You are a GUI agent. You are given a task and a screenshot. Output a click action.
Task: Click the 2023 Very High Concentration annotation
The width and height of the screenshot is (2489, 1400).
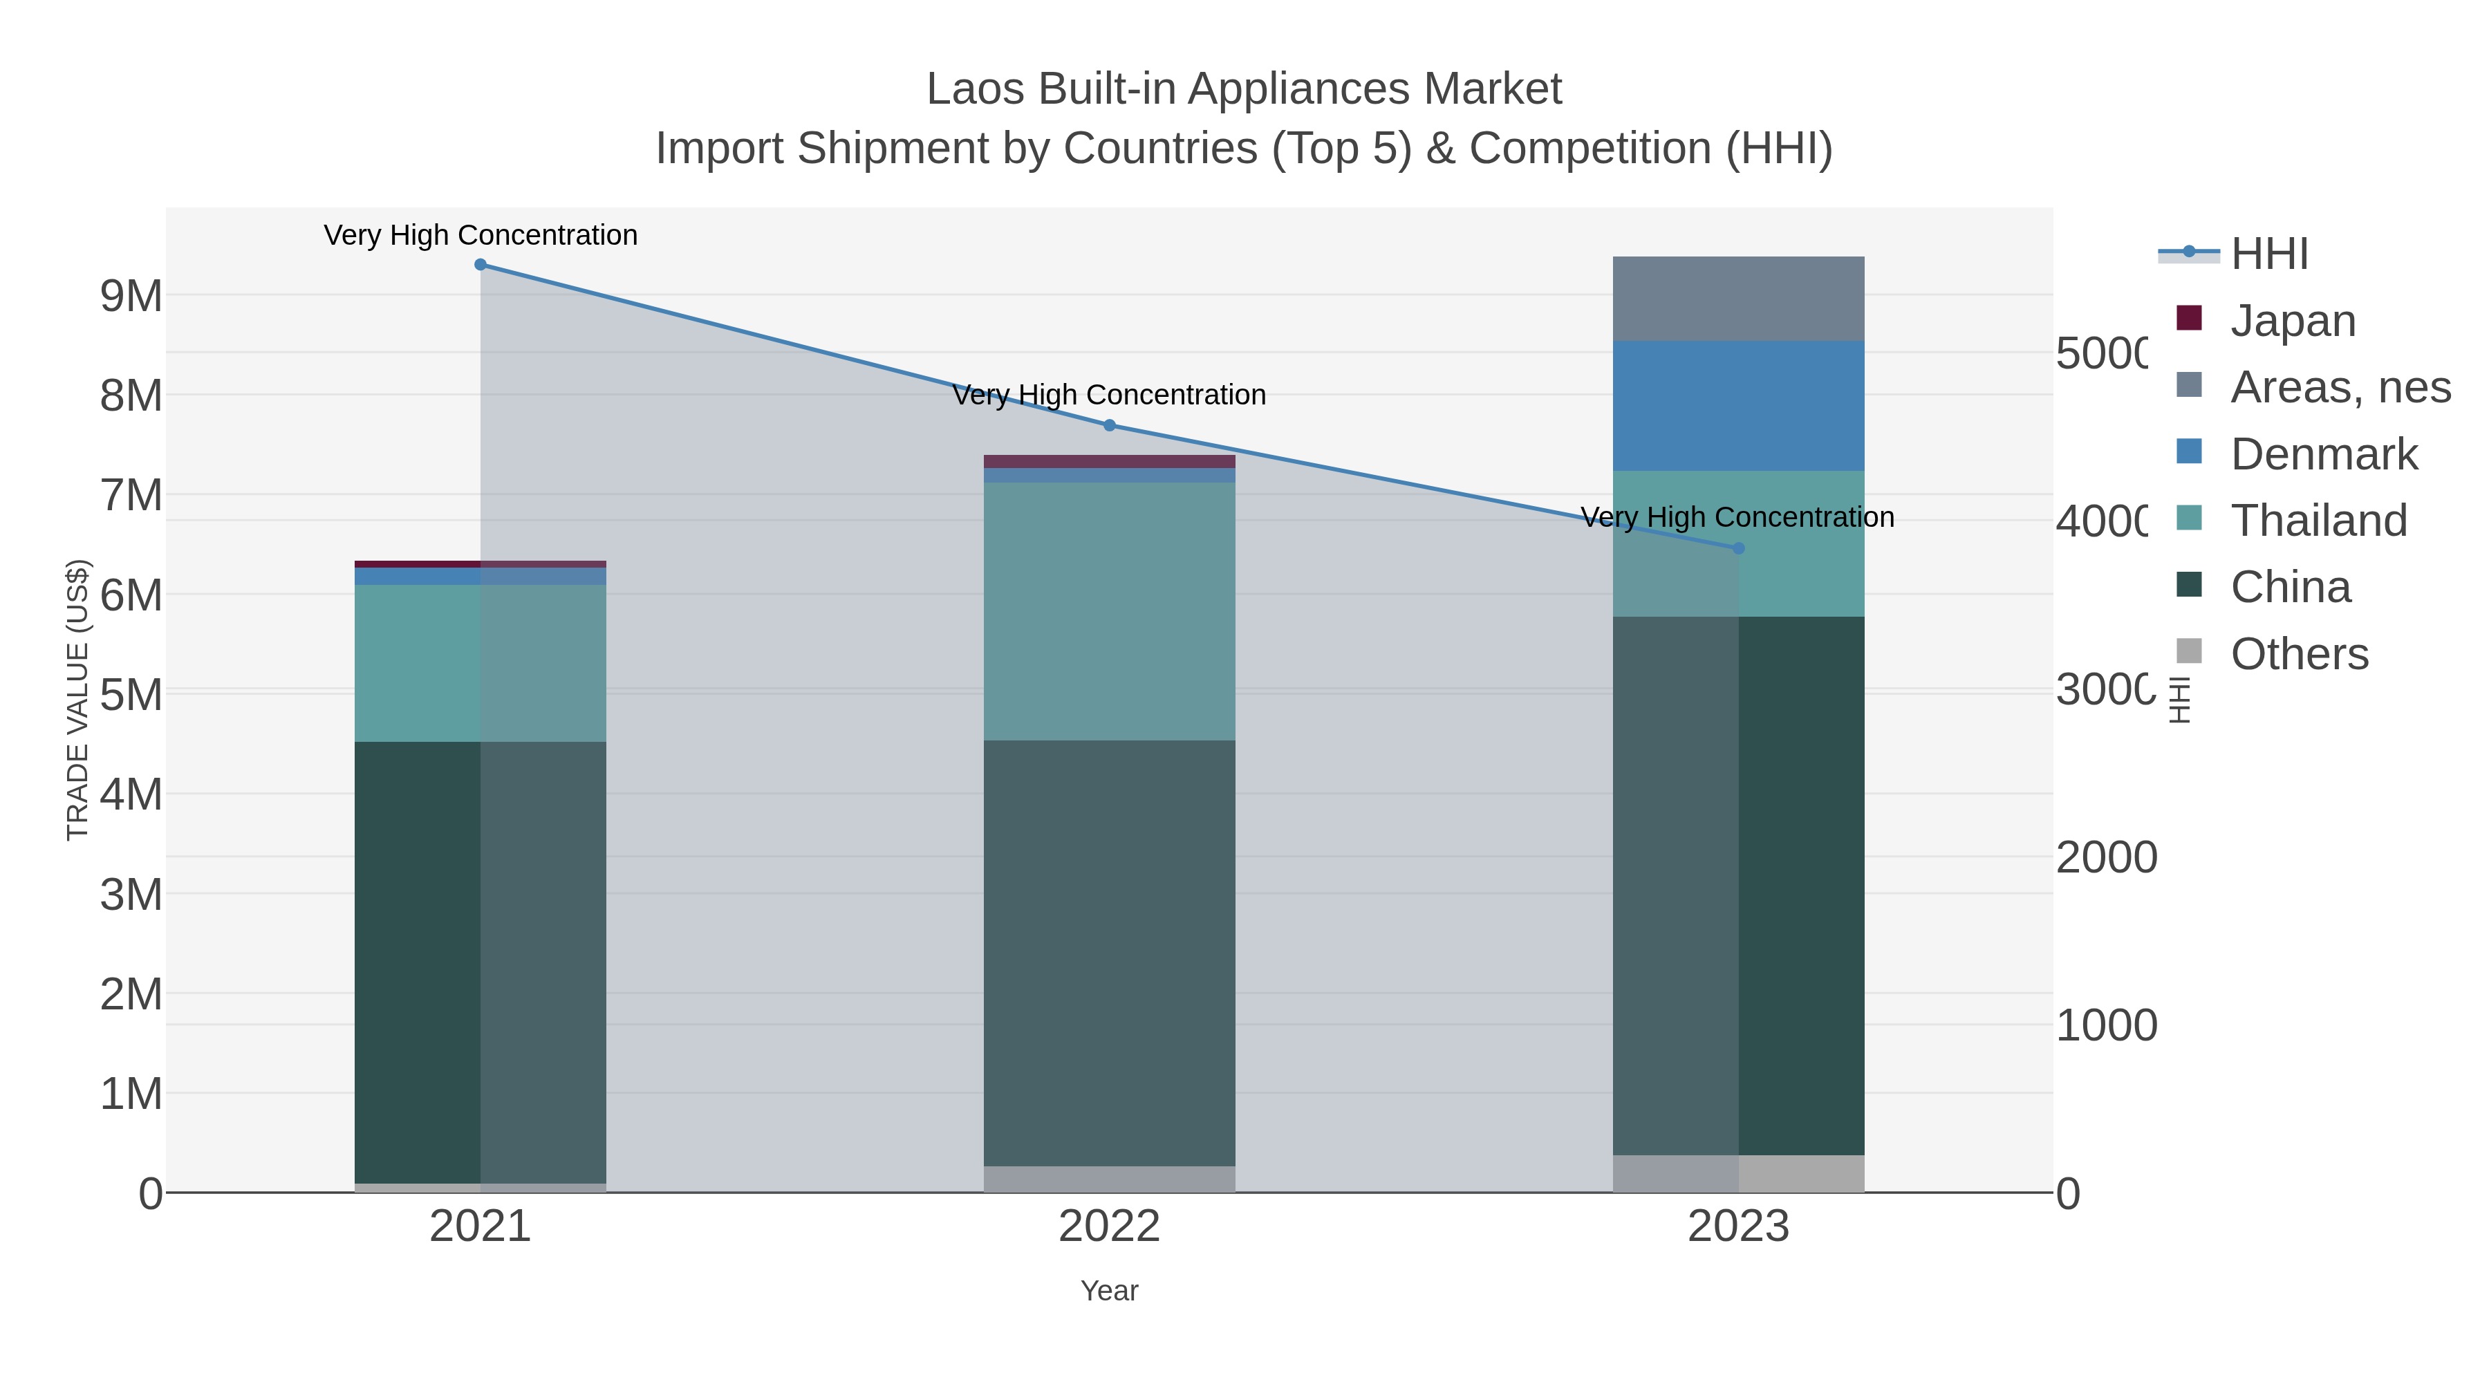(x=1738, y=517)
